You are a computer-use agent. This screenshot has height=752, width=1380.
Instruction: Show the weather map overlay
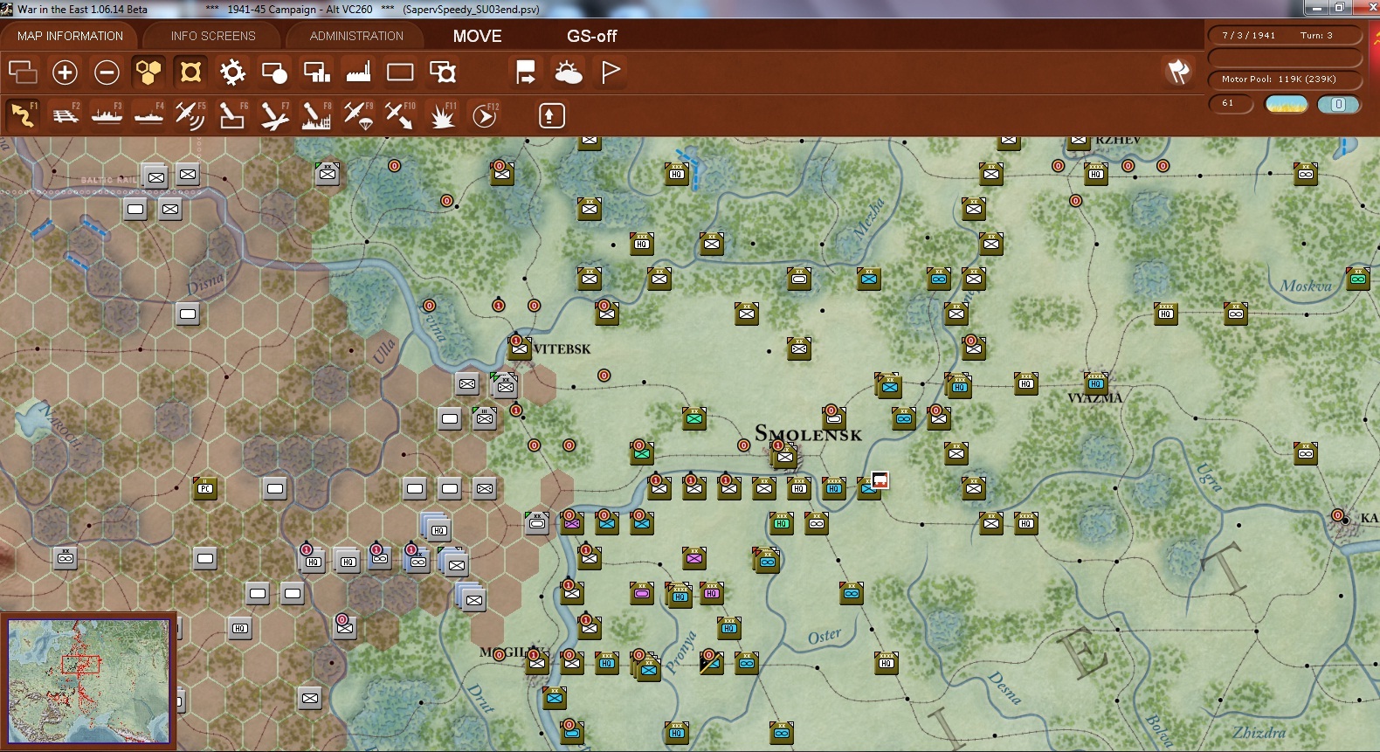[568, 72]
